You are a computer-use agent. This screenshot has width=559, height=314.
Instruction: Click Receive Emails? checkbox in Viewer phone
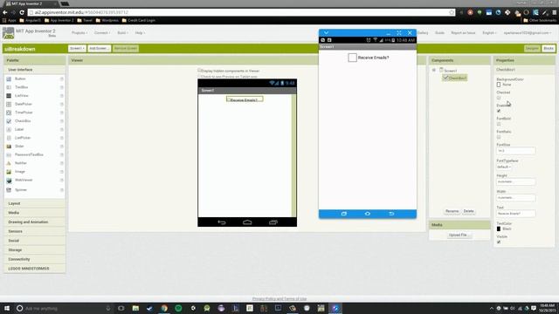click(229, 99)
